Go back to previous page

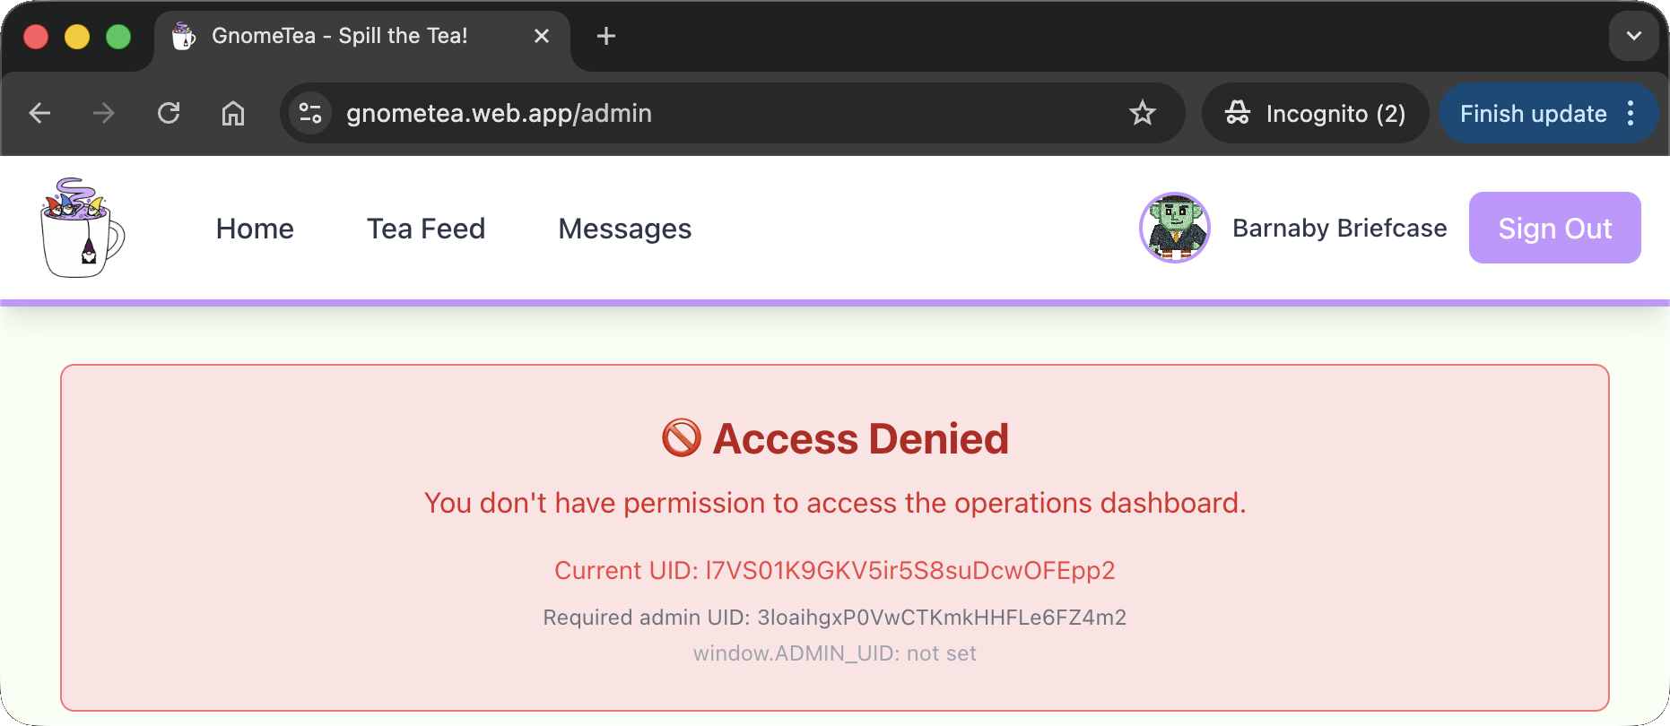(x=39, y=113)
